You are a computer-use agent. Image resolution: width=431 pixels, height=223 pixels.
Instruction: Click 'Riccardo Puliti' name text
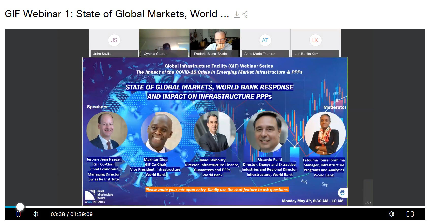[269, 160]
